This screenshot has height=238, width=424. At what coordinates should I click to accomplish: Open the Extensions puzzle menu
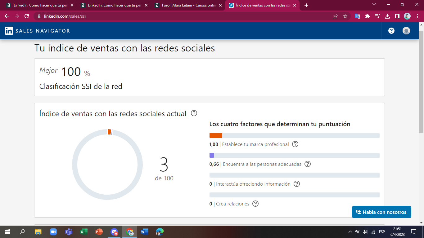368,16
